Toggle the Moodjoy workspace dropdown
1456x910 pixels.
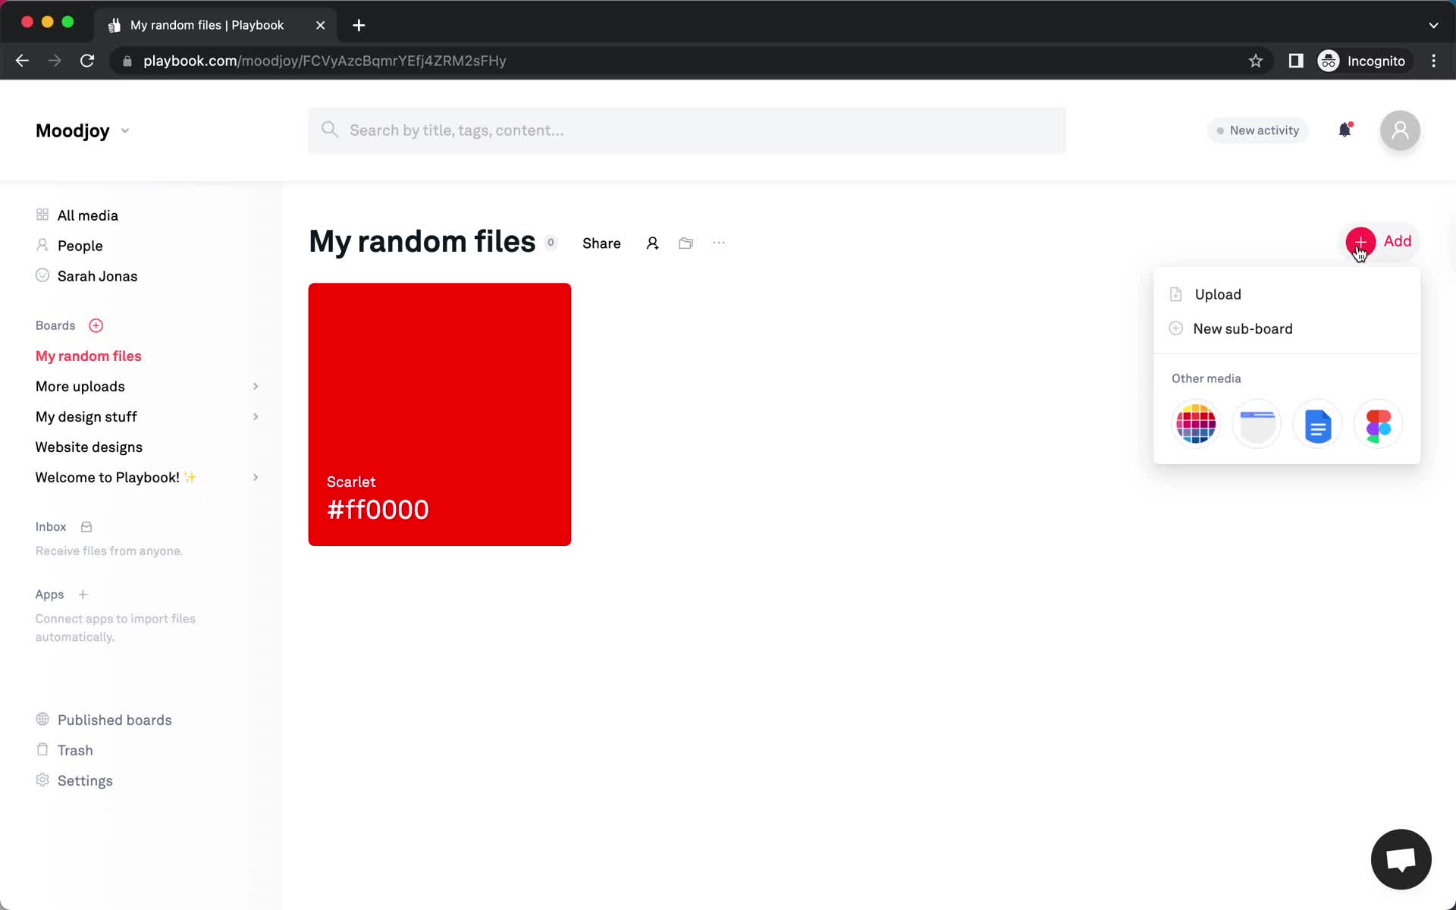[124, 130]
